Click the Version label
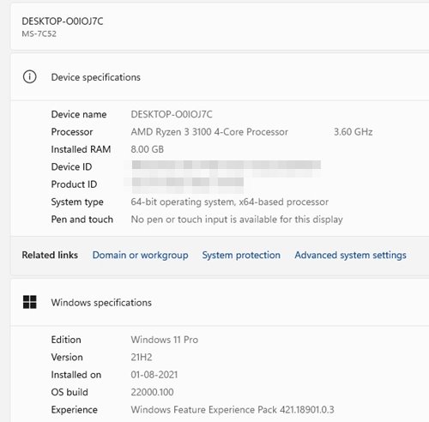 coord(67,357)
